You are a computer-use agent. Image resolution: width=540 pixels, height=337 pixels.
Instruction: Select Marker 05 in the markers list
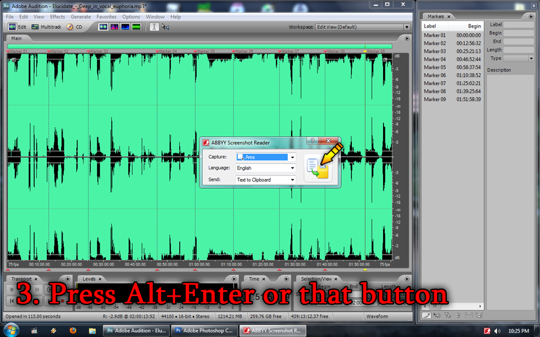pos(435,67)
